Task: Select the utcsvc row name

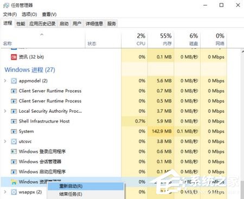Action: (x=25, y=142)
